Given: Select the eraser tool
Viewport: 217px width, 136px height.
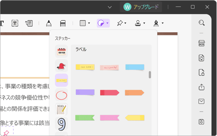Looking at the screenshot, I should click(x=63, y=23).
